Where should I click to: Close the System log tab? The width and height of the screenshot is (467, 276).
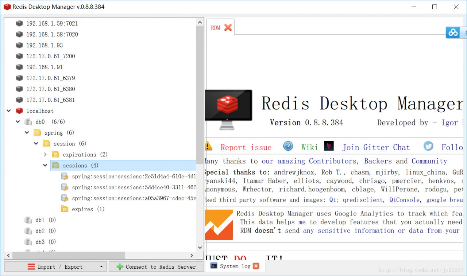coord(256,266)
